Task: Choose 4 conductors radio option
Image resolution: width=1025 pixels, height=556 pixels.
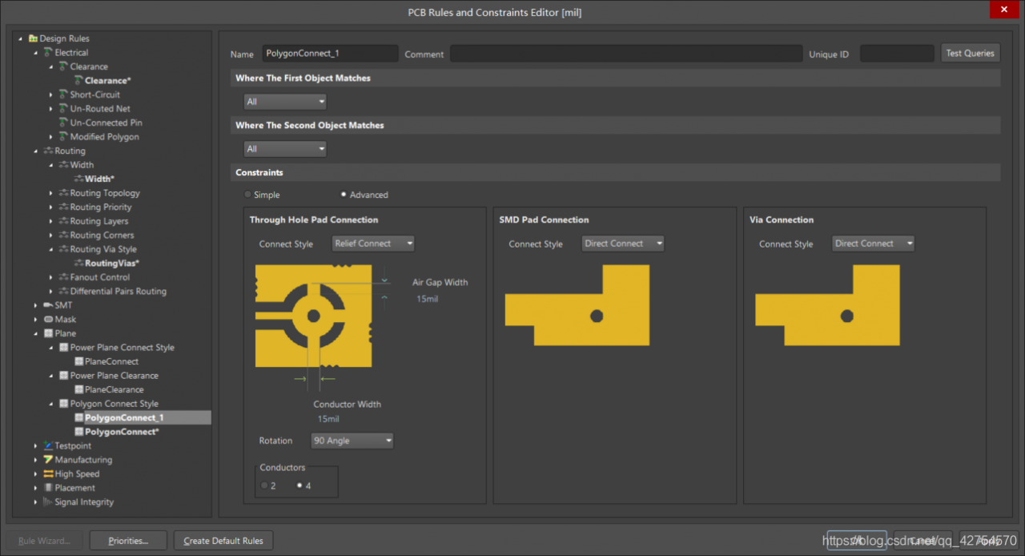Action: pyautogui.click(x=299, y=485)
